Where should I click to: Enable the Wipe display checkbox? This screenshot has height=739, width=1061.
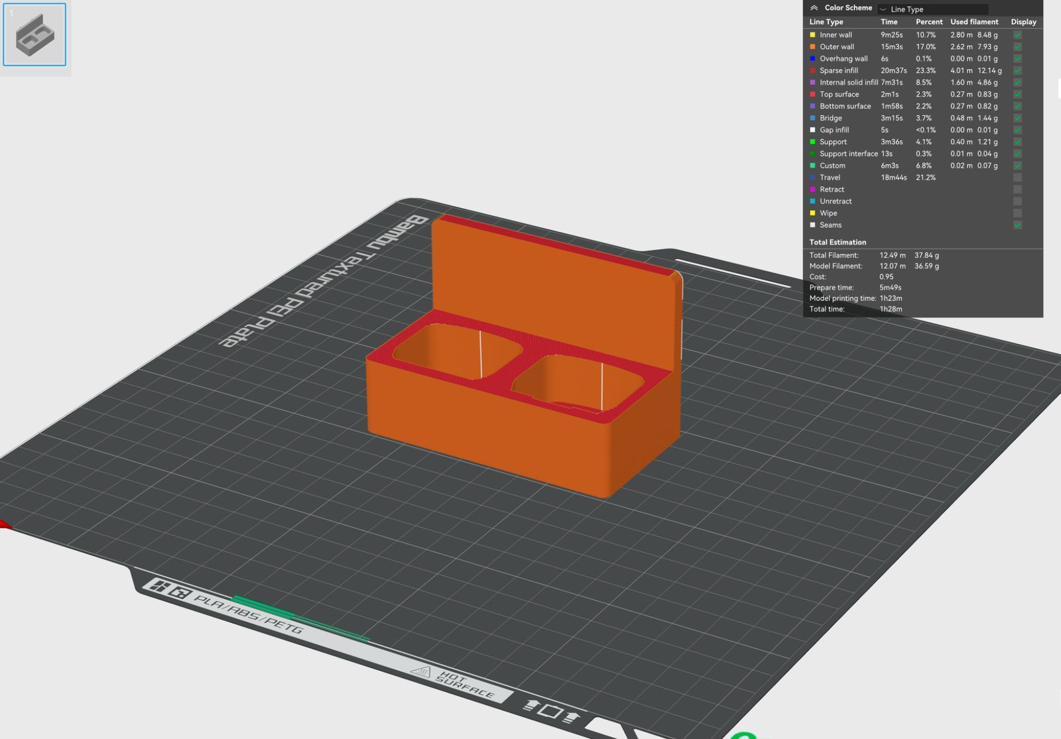click(1017, 213)
